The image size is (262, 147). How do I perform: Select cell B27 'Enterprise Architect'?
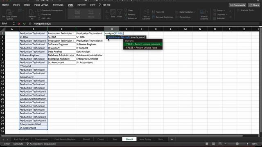(x=34, y=124)
